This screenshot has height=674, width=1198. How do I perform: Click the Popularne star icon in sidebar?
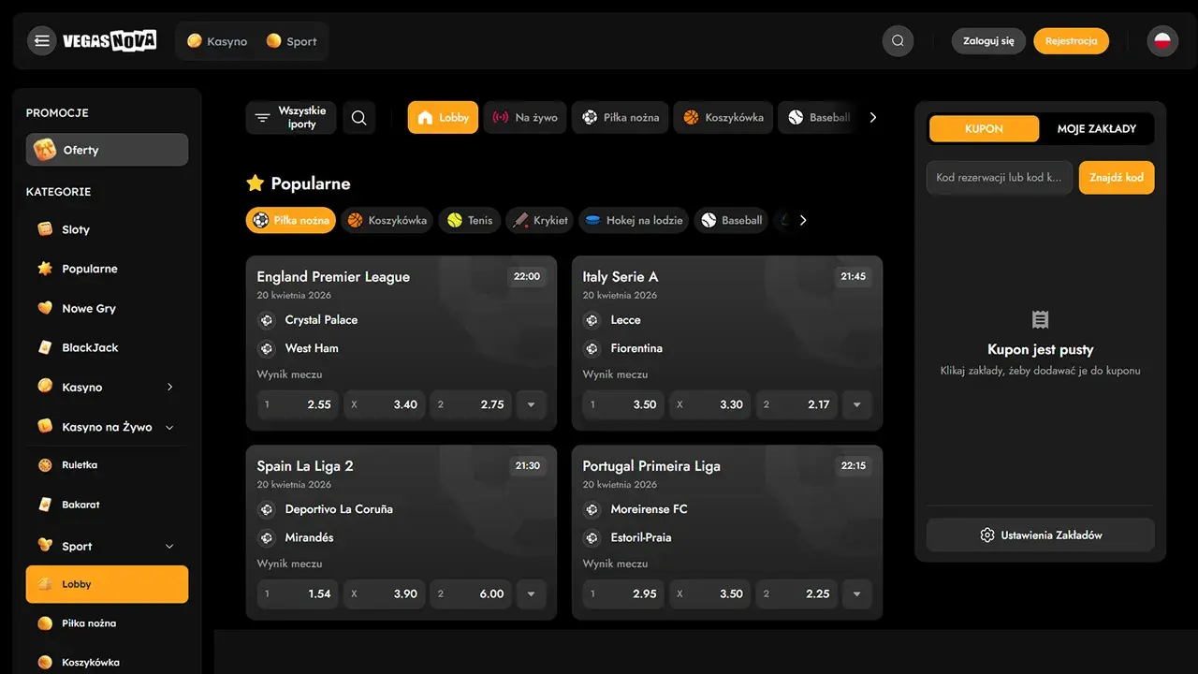pos(45,269)
